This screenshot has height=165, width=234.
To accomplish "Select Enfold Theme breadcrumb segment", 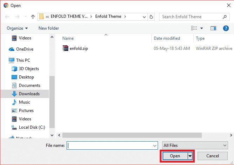I will (108, 16).
